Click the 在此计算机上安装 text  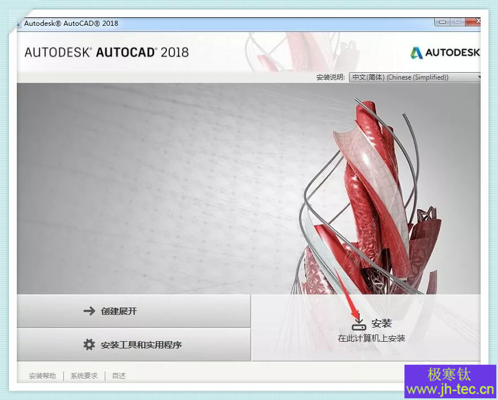click(371, 338)
